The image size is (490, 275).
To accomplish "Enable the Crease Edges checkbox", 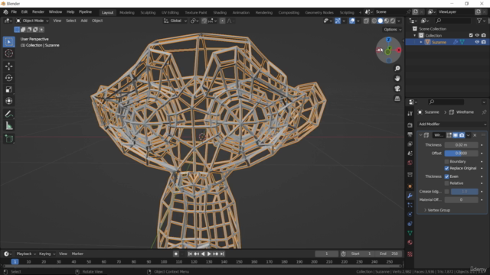I will pos(446,192).
